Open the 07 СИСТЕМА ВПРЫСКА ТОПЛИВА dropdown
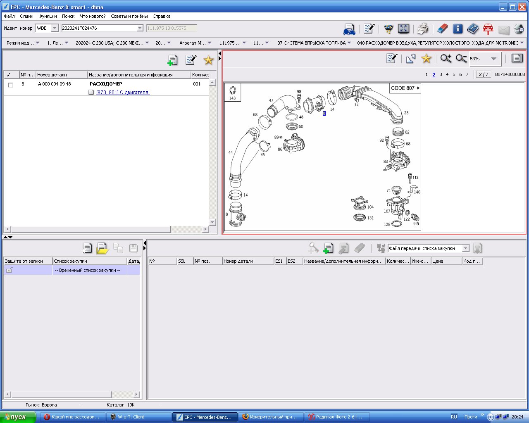This screenshot has width=529, height=423. pyautogui.click(x=314, y=43)
